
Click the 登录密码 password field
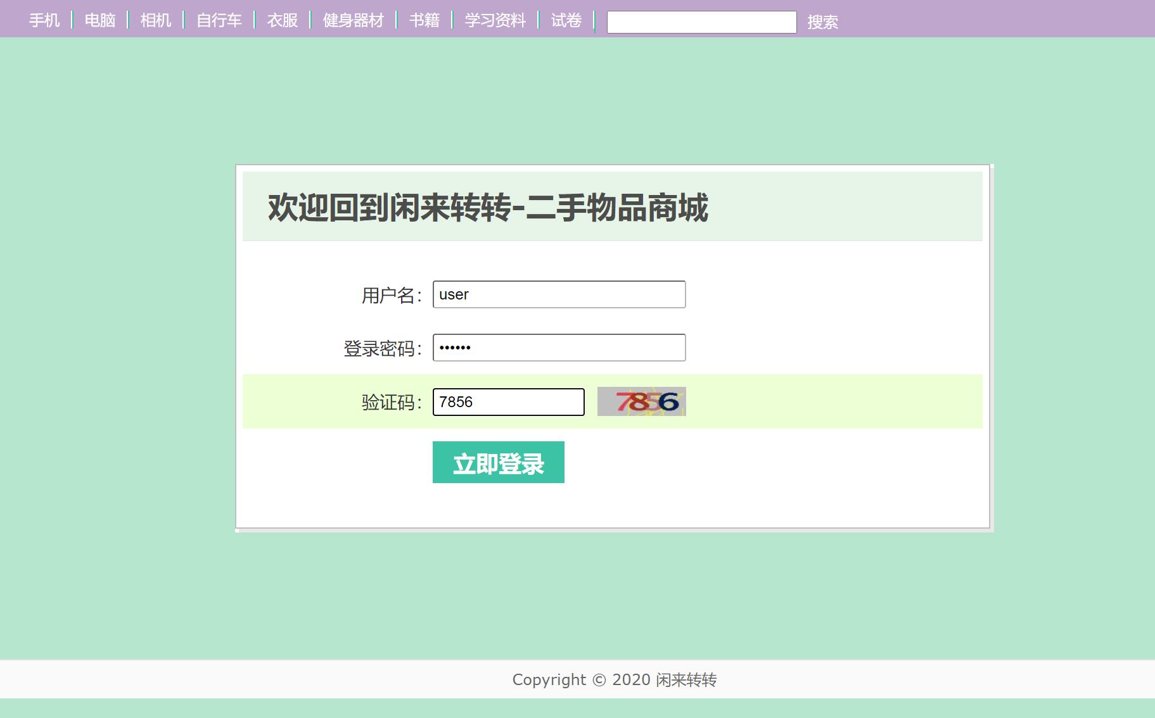[559, 348]
